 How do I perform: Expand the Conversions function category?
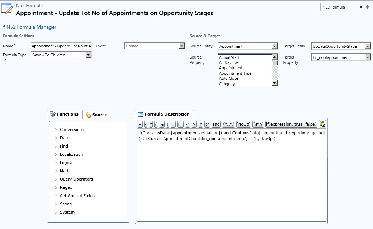pyautogui.click(x=56, y=130)
